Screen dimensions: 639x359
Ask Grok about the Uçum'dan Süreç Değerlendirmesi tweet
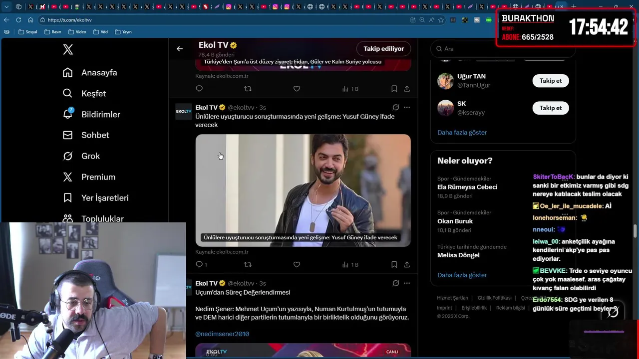(396, 283)
